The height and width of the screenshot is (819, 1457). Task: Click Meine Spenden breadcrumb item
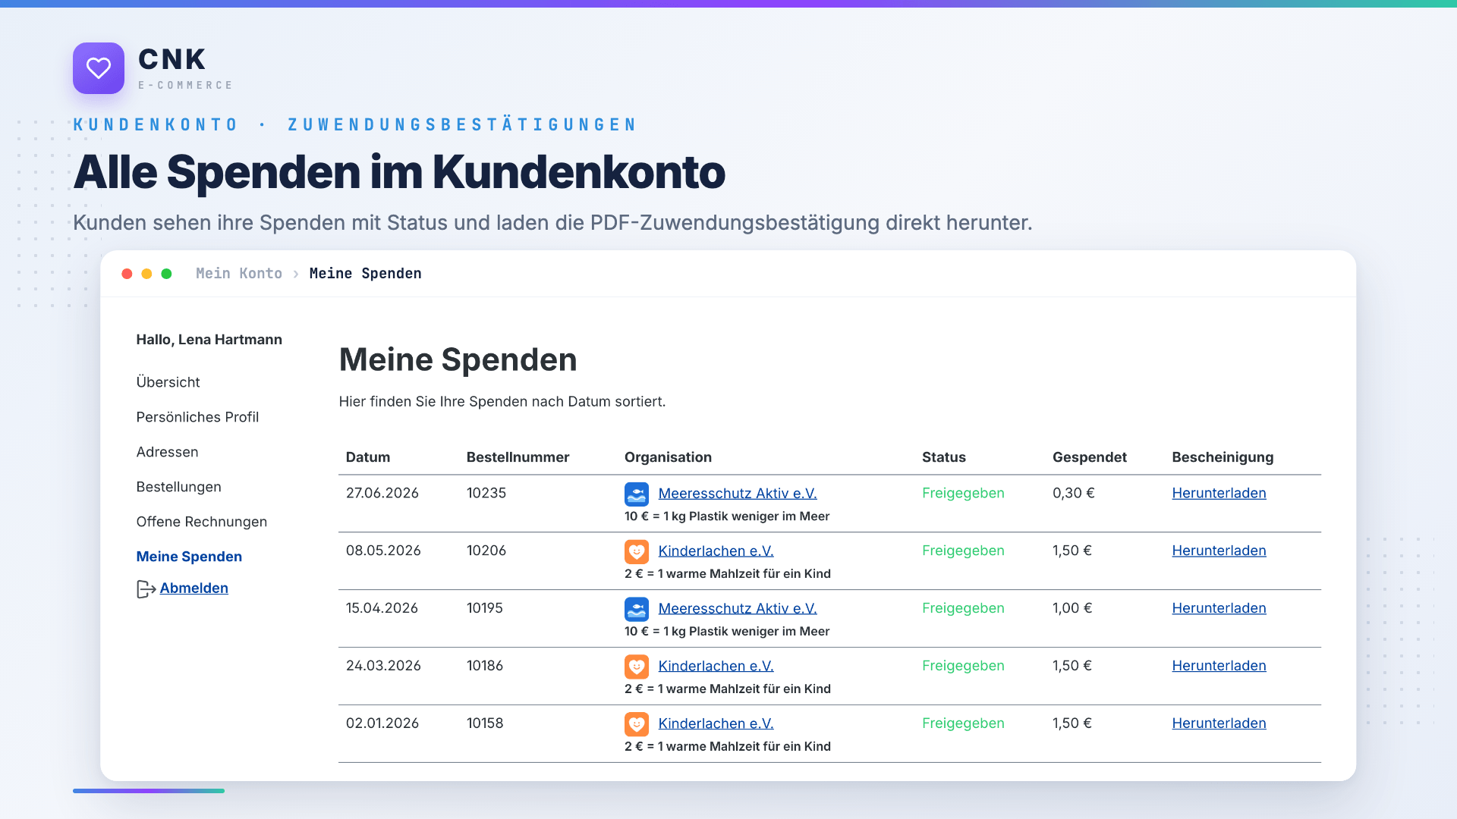click(x=365, y=274)
